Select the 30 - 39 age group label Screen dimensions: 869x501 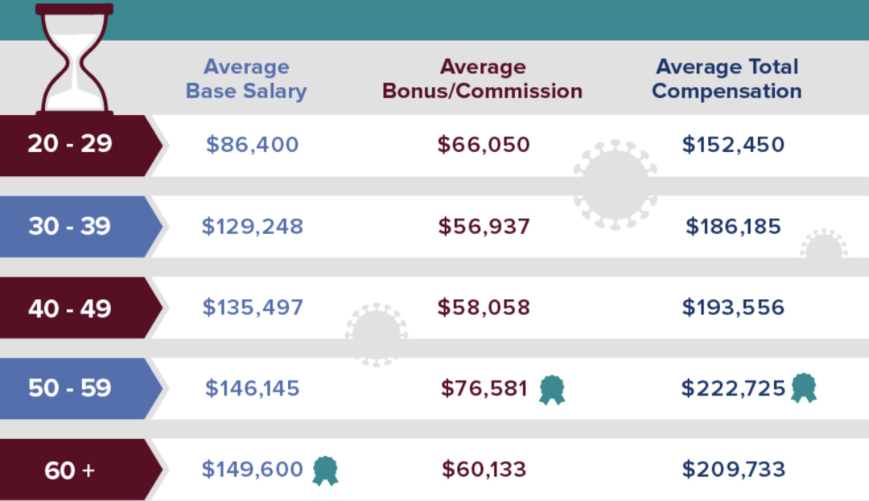pyautogui.click(x=70, y=226)
